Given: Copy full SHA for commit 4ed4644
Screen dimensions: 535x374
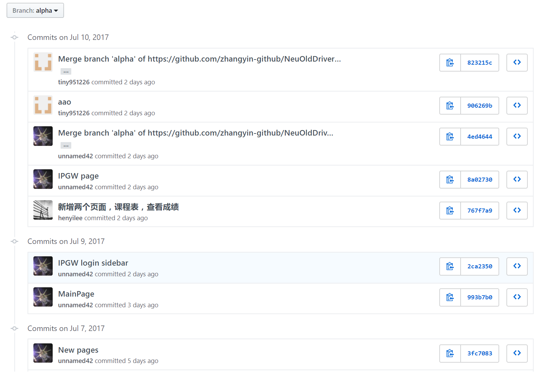Looking at the screenshot, I should 450,137.
